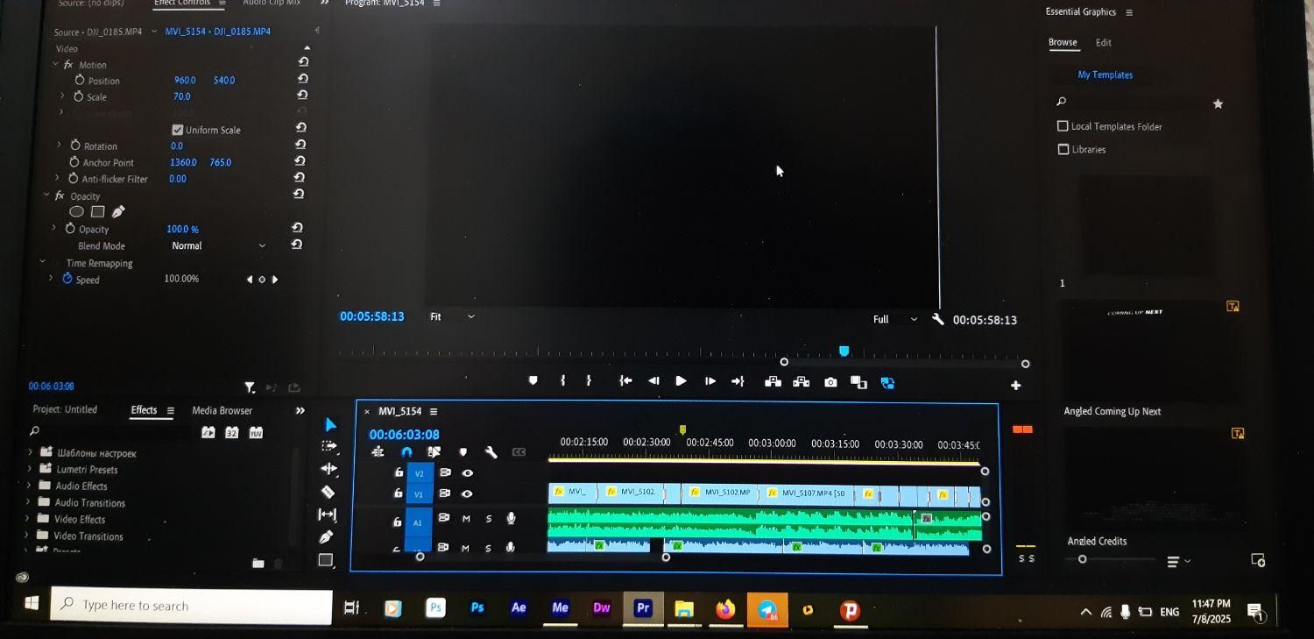
Task: Step back one frame
Action: coord(653,380)
